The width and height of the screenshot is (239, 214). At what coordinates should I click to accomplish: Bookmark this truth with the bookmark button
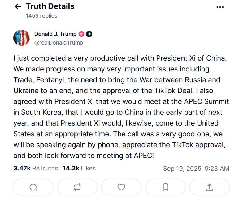[165, 187]
